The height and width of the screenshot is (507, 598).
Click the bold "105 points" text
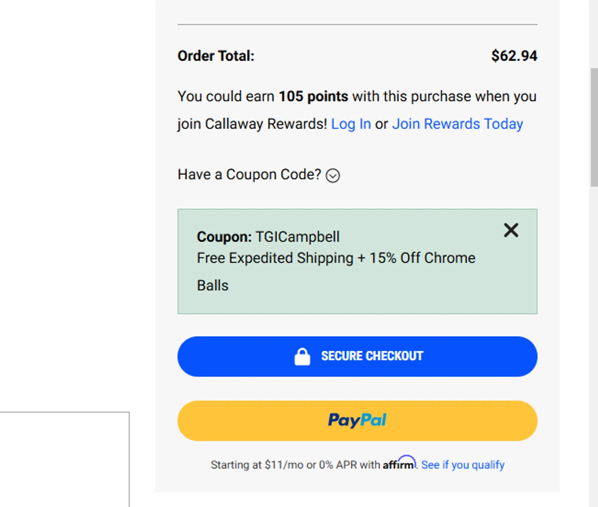click(x=313, y=96)
